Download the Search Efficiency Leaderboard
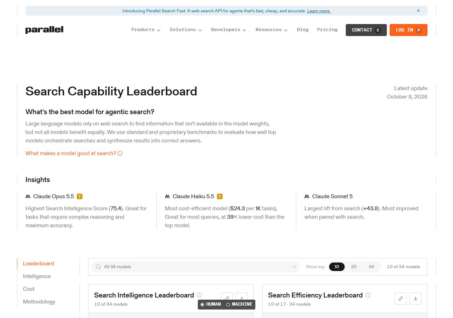The width and height of the screenshot is (453, 318). 415,299
